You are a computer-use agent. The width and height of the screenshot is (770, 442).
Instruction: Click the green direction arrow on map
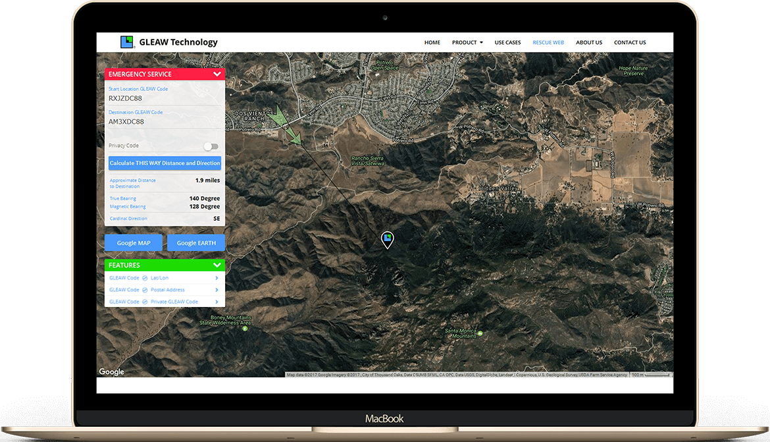click(286, 125)
